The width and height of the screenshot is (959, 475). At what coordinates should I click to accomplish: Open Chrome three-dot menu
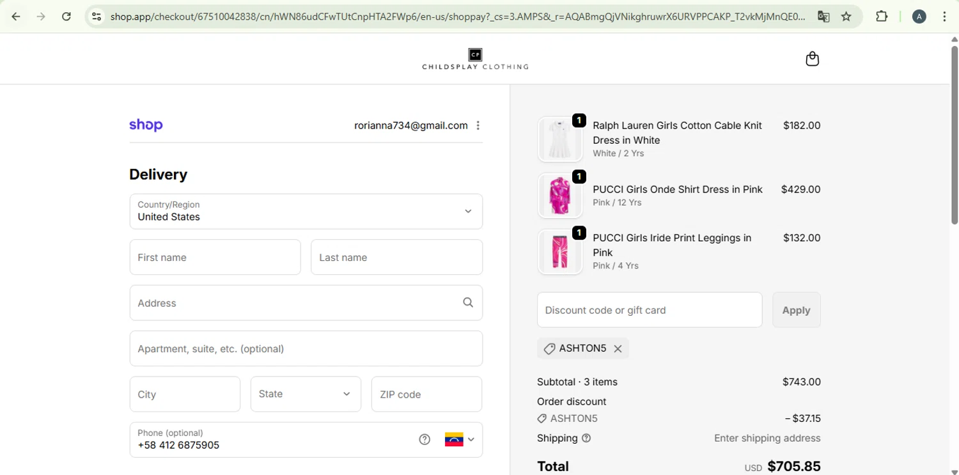tap(944, 17)
